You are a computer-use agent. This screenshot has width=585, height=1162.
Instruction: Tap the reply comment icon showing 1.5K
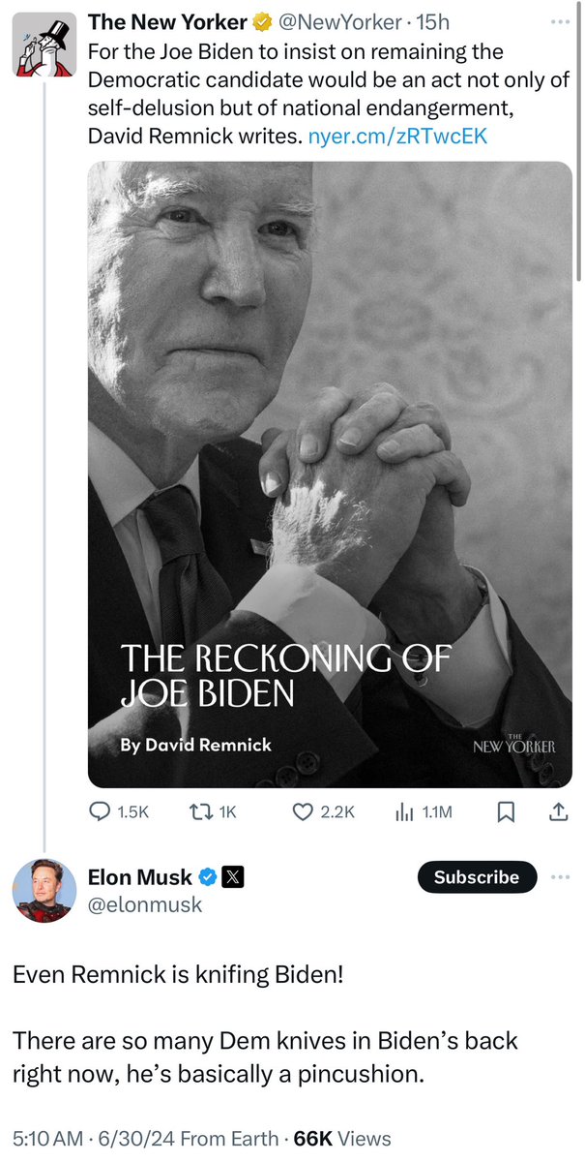click(102, 813)
